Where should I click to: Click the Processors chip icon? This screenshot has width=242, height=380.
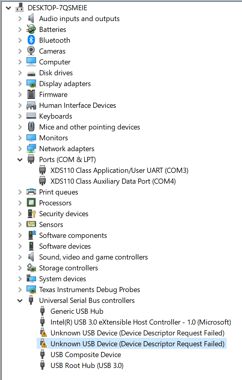[x=31, y=203]
